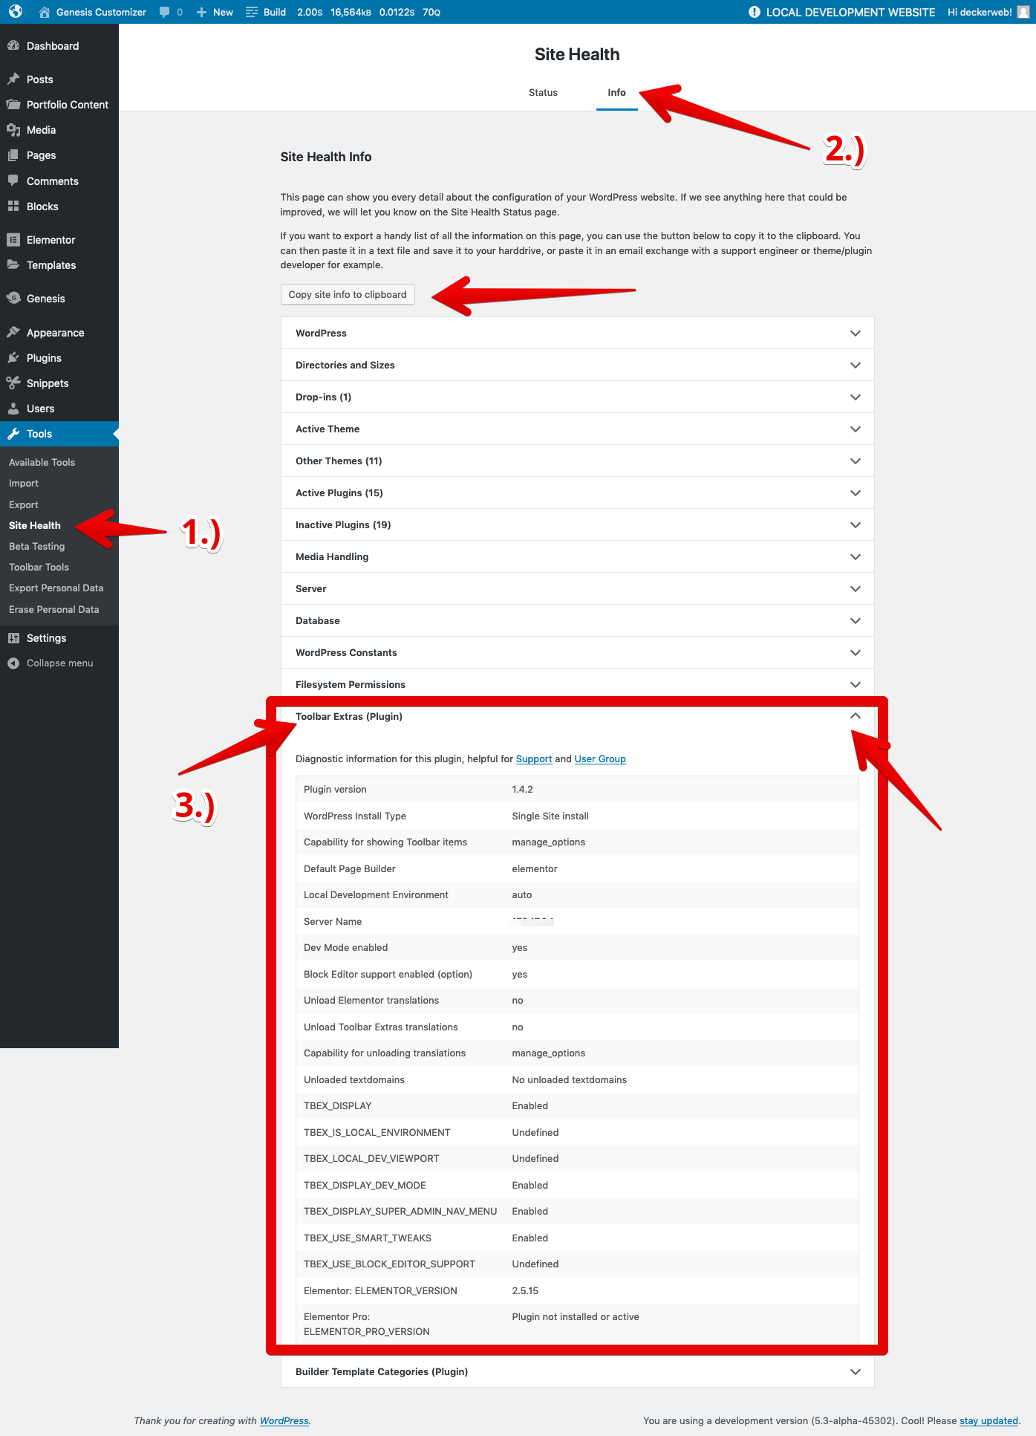This screenshot has width=1036, height=1436.
Task: Click the Plugins plug icon
Action: click(x=13, y=358)
